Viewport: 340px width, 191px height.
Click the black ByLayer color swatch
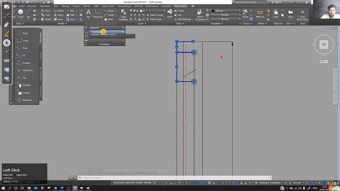coord(213,11)
